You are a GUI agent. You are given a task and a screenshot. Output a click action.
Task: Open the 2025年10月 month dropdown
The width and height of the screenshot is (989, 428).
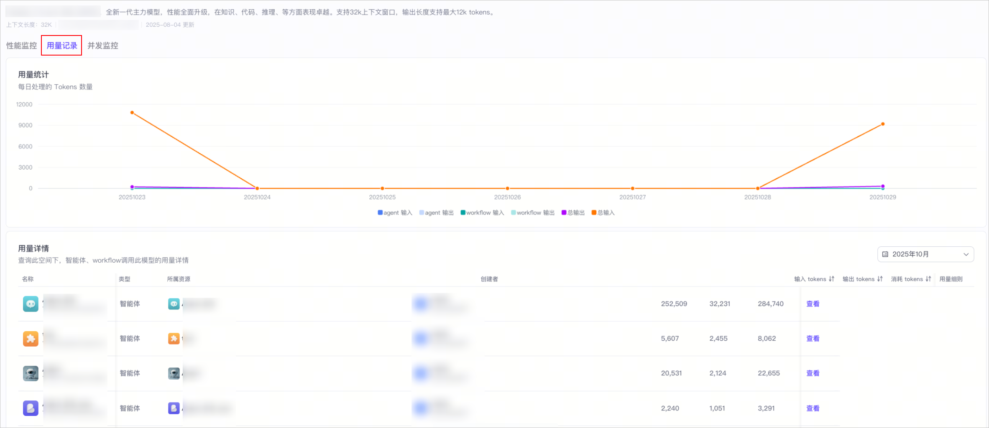925,254
